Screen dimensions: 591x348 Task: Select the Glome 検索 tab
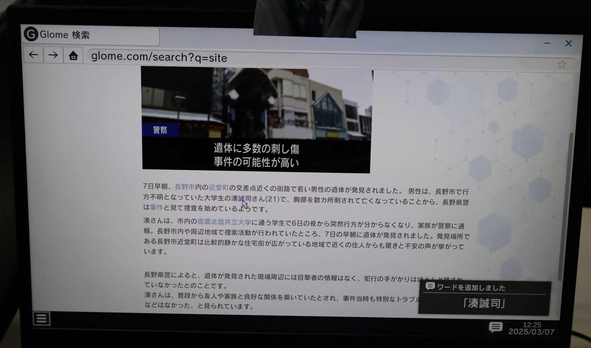click(x=91, y=35)
